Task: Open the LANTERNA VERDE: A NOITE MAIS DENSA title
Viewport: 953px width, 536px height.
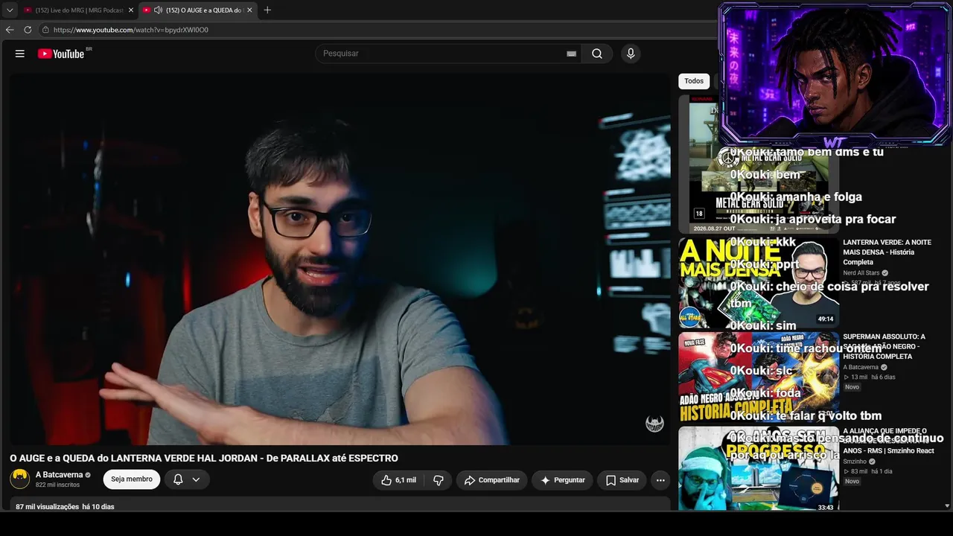Action: (887, 252)
